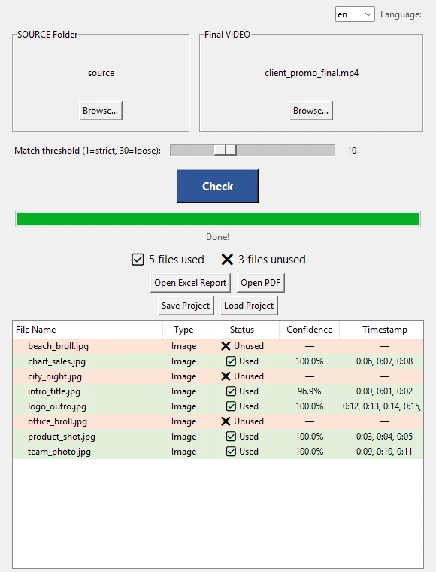Load Project
The width and height of the screenshot is (436, 572).
(249, 306)
